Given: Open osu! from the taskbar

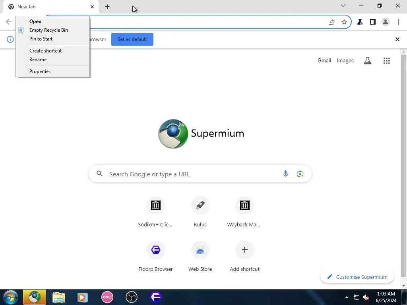Looking at the screenshot, I should (x=107, y=297).
